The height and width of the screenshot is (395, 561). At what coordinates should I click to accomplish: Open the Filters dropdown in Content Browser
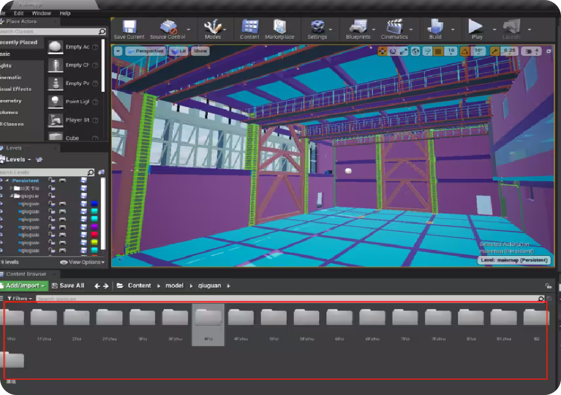click(x=20, y=298)
